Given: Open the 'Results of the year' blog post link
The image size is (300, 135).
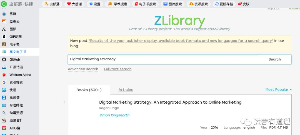Looking at the screenshot, I should [181, 41].
